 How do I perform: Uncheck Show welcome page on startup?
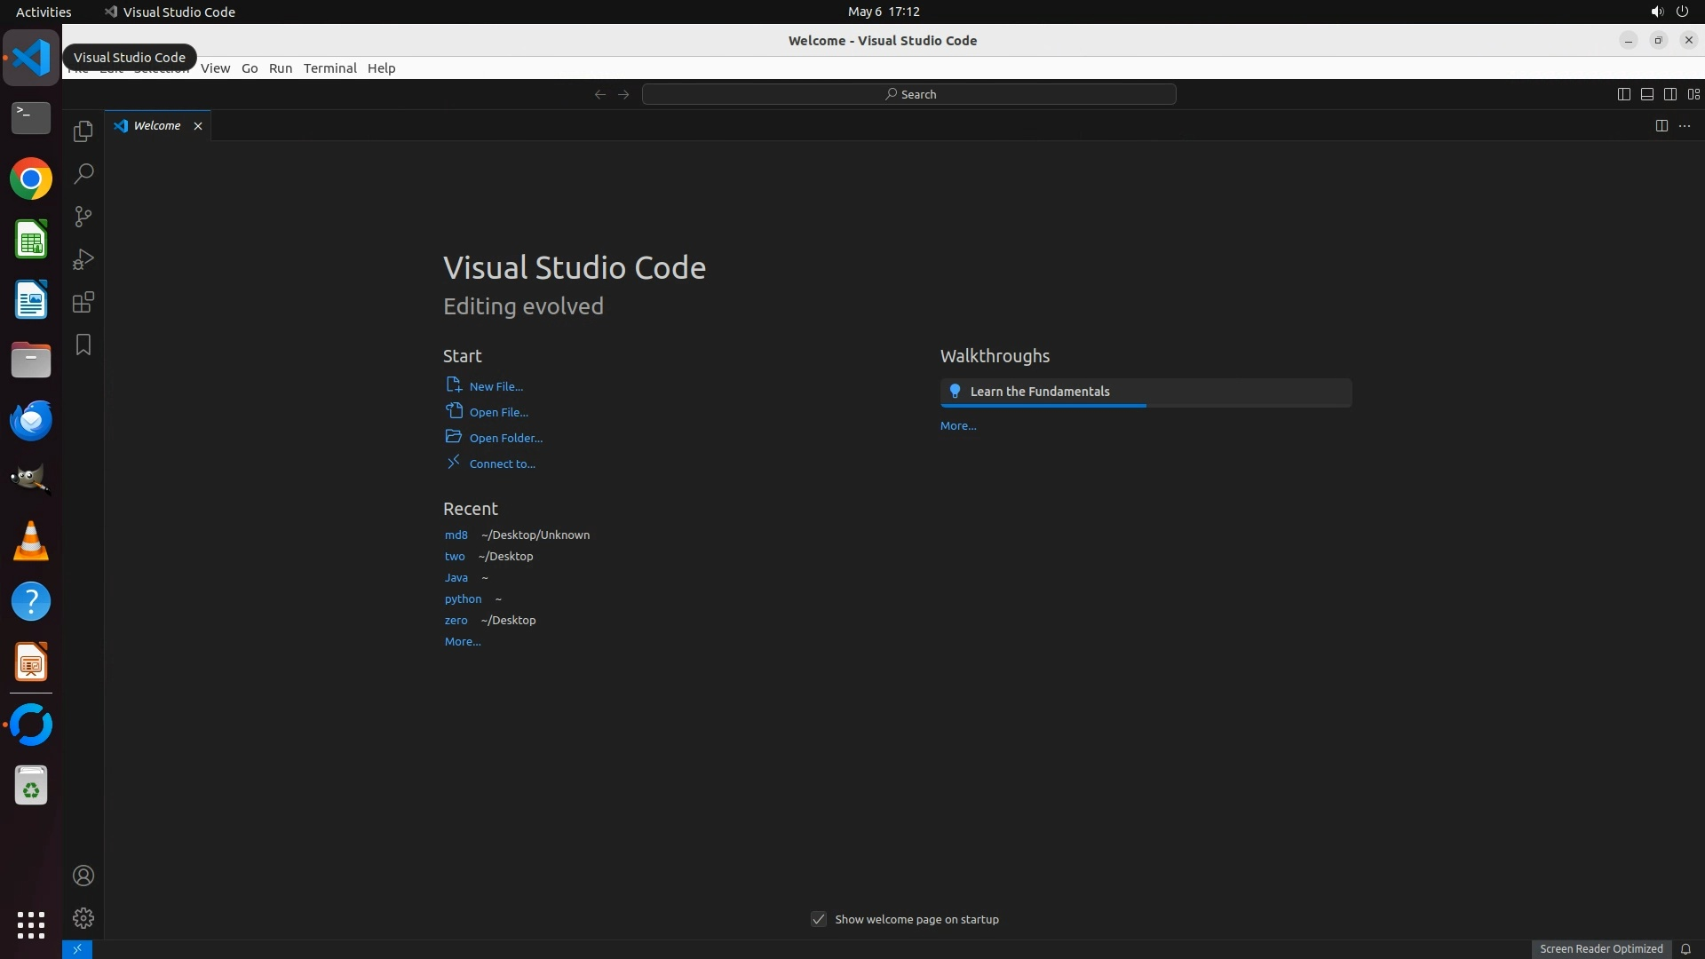[x=819, y=919]
